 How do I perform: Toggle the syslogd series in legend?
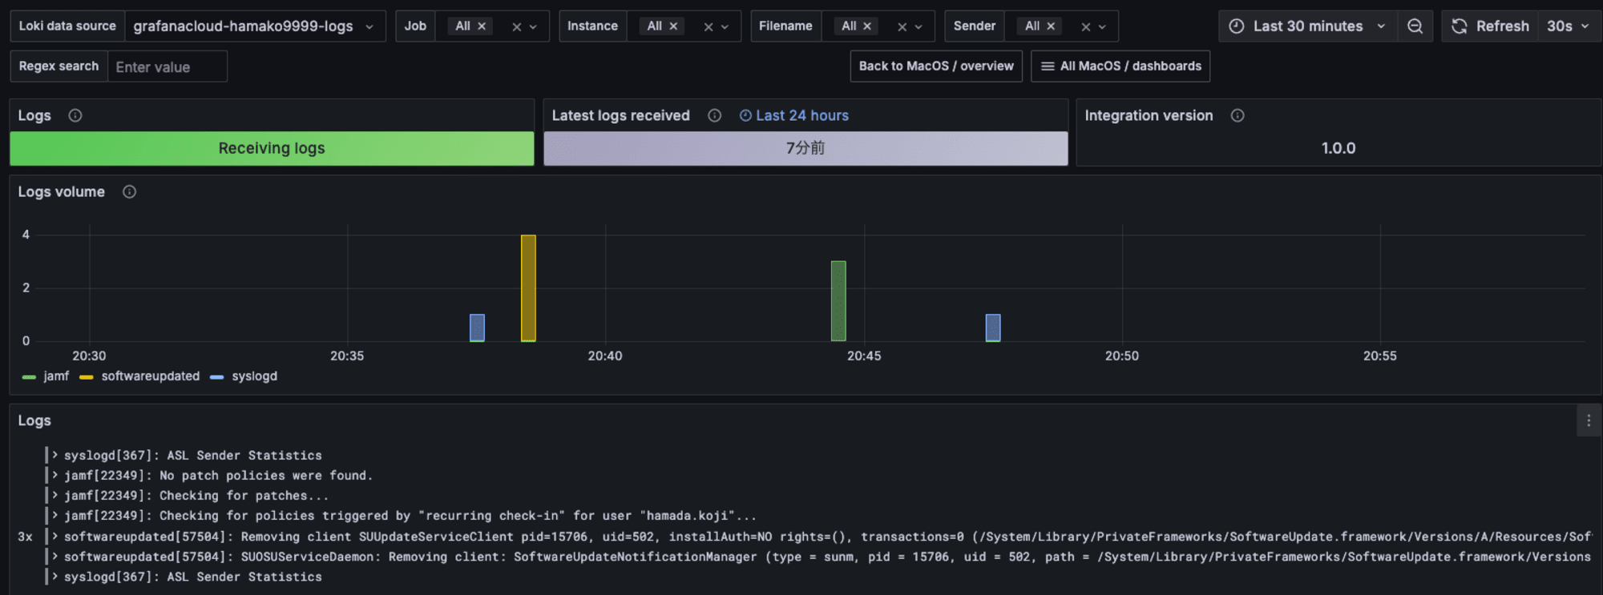255,376
